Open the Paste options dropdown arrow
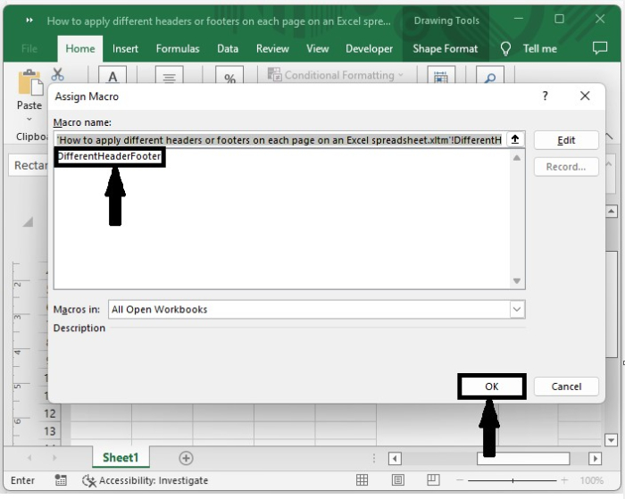The image size is (625, 499). (29, 119)
